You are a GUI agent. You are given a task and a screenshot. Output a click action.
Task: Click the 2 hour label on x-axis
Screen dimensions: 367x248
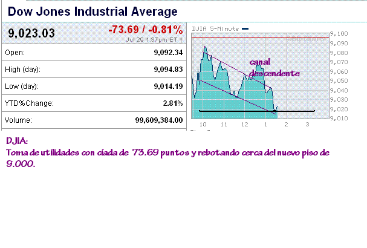[x=286, y=125]
